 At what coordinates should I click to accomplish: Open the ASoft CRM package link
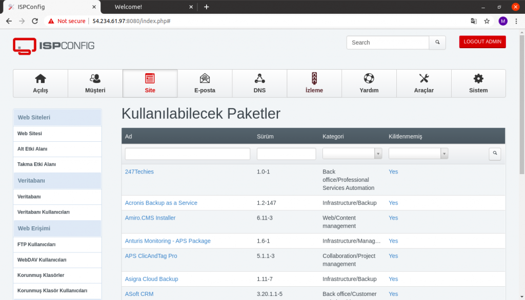(x=139, y=294)
